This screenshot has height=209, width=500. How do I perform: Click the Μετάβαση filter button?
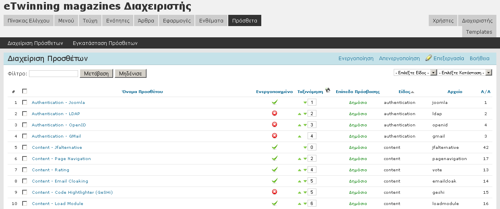pyautogui.click(x=97, y=74)
